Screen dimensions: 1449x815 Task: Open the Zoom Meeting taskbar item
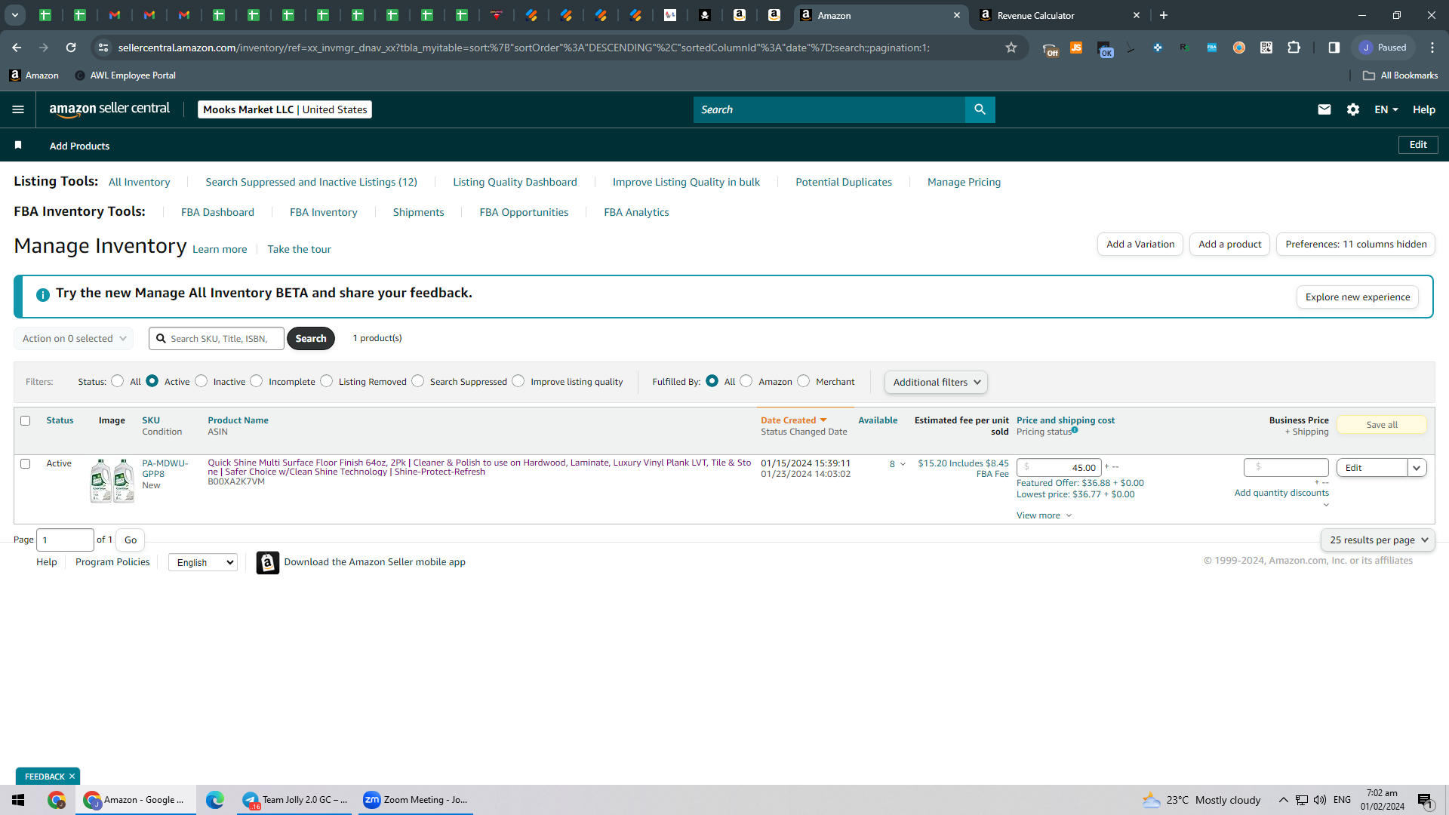point(416,800)
